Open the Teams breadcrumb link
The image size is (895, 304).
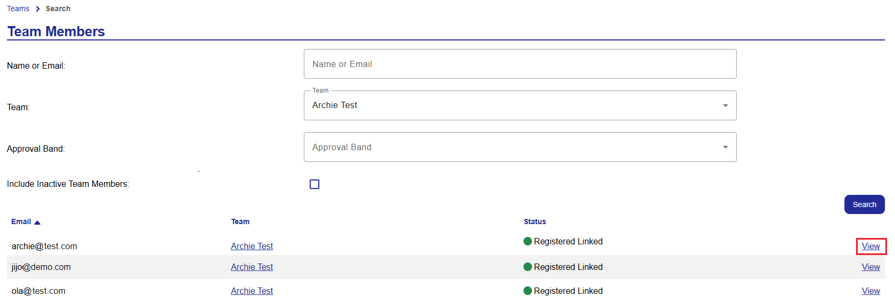[18, 9]
